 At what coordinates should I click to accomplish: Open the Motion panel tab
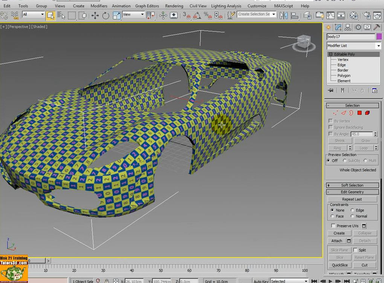pos(358,27)
